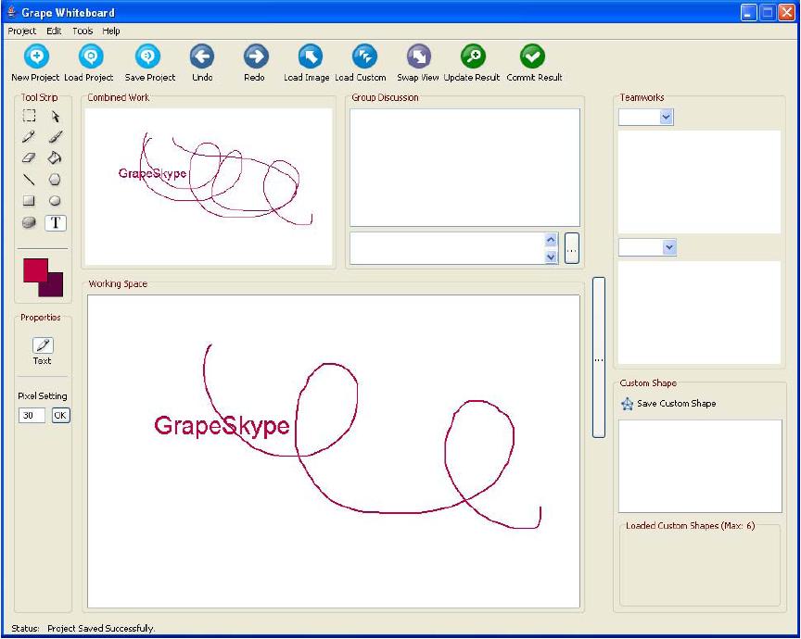Activate the Text tool T icon
This screenshot has height=639, width=801.
(56, 223)
